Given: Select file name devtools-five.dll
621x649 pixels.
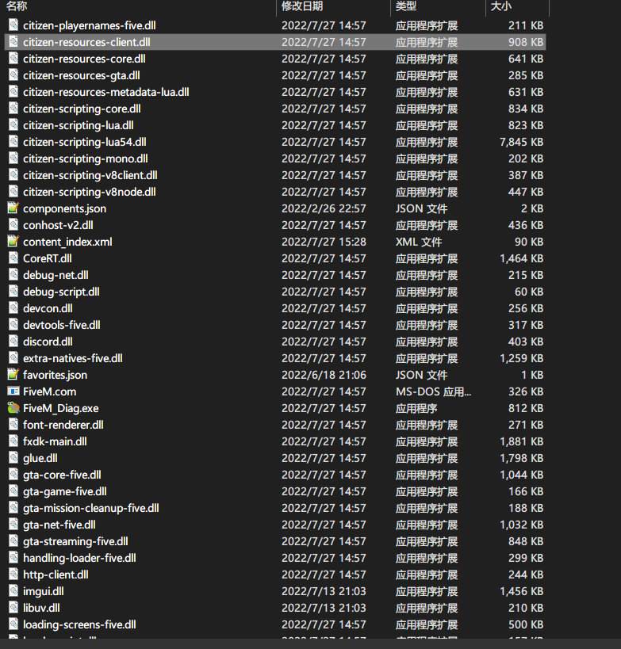Looking at the screenshot, I should [62, 325].
